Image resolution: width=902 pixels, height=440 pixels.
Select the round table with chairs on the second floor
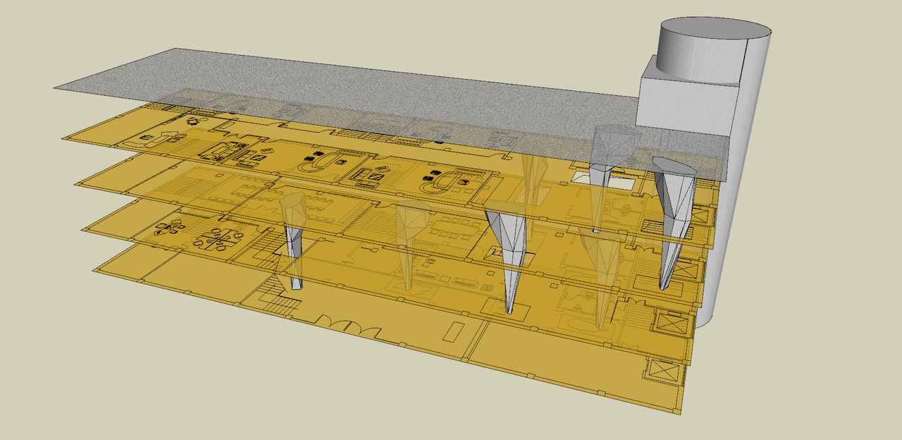[x=217, y=240]
